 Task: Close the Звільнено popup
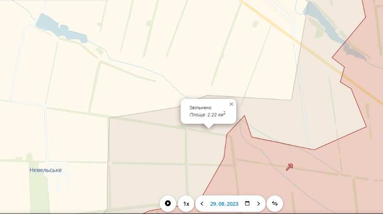click(231, 104)
